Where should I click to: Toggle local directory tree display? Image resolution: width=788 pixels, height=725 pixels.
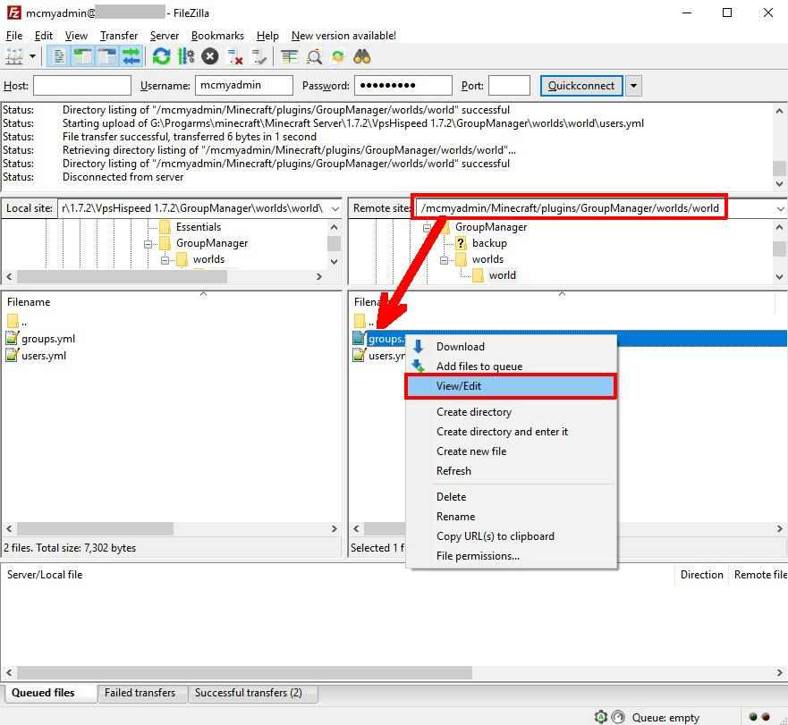[82, 57]
